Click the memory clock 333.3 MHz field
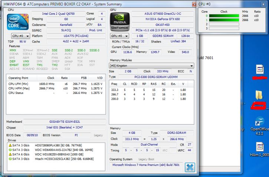269x177 pixels. coord(132,139)
